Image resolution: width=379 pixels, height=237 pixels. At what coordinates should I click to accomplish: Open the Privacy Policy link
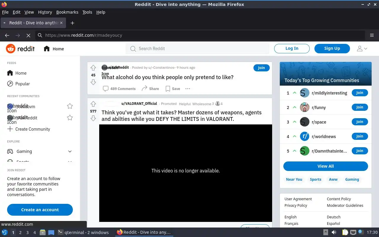(x=296, y=206)
